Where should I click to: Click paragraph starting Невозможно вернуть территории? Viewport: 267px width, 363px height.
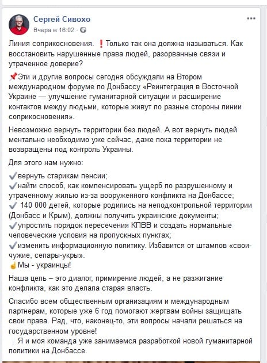(x=123, y=140)
